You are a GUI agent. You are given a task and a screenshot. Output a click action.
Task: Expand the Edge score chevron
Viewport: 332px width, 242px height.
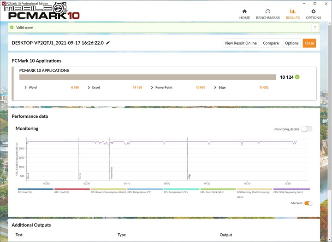(215, 87)
